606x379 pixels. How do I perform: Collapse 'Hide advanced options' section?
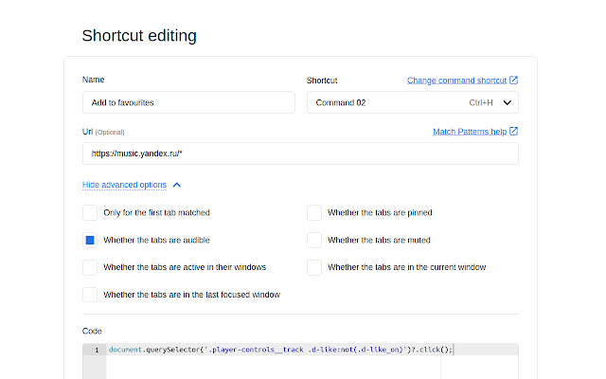click(125, 185)
